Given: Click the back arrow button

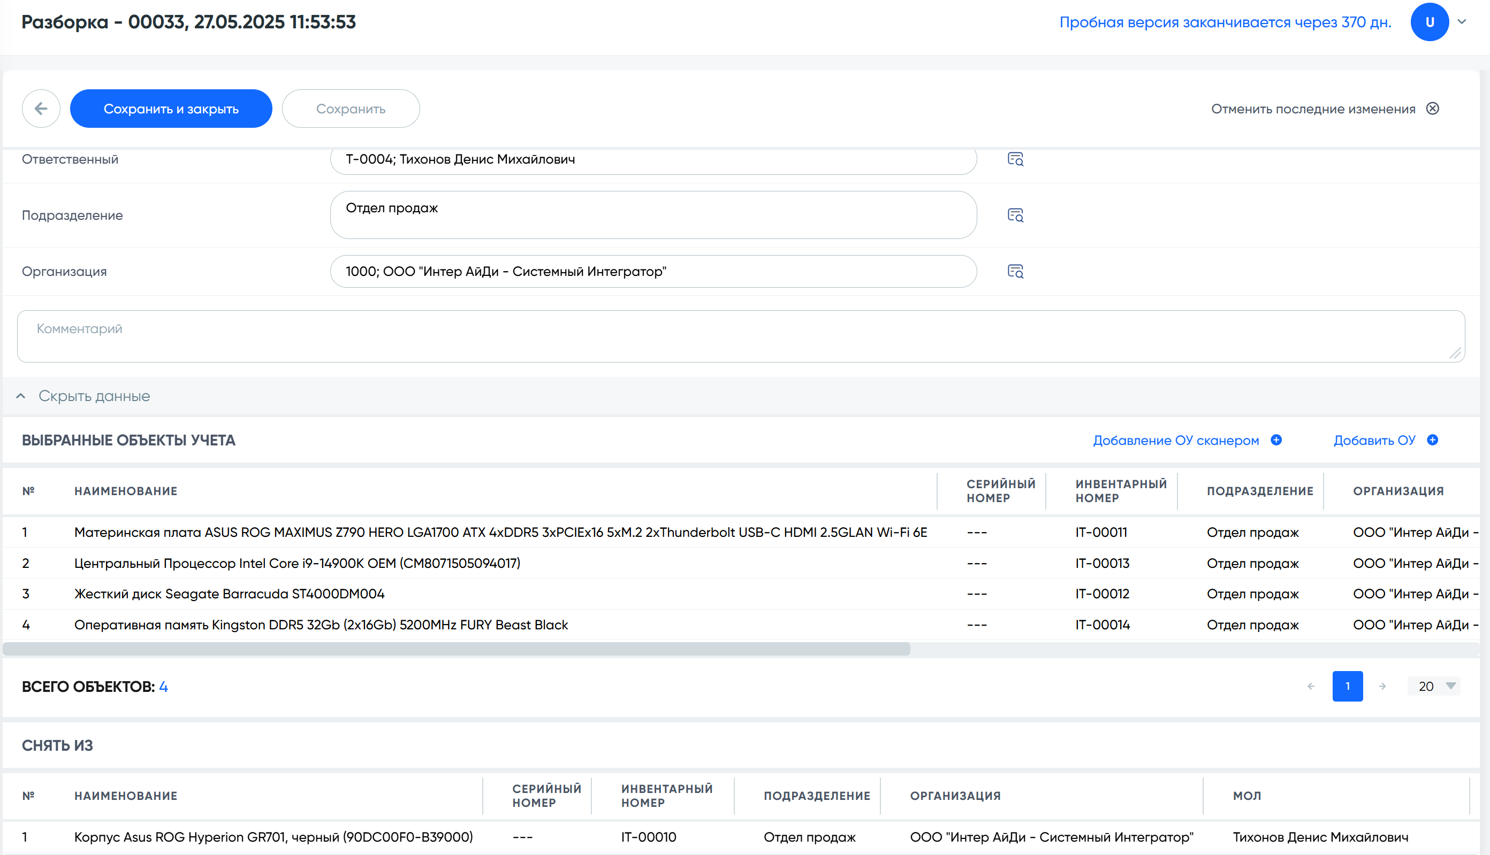Looking at the screenshot, I should pos(41,109).
